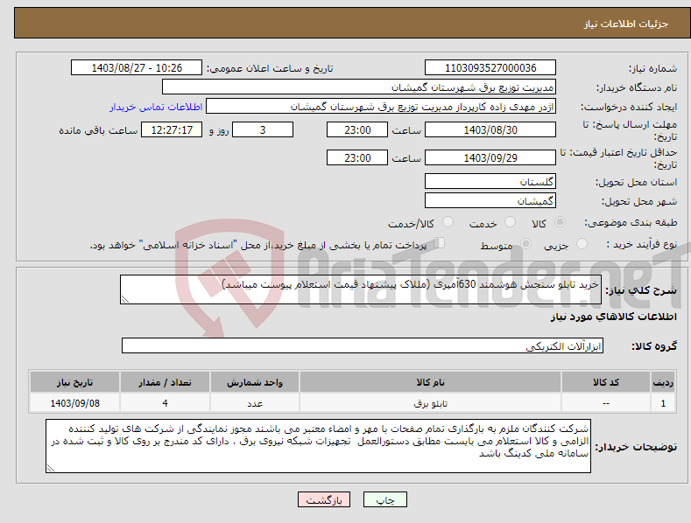Click the شرح کلی نیاز label

(641, 290)
